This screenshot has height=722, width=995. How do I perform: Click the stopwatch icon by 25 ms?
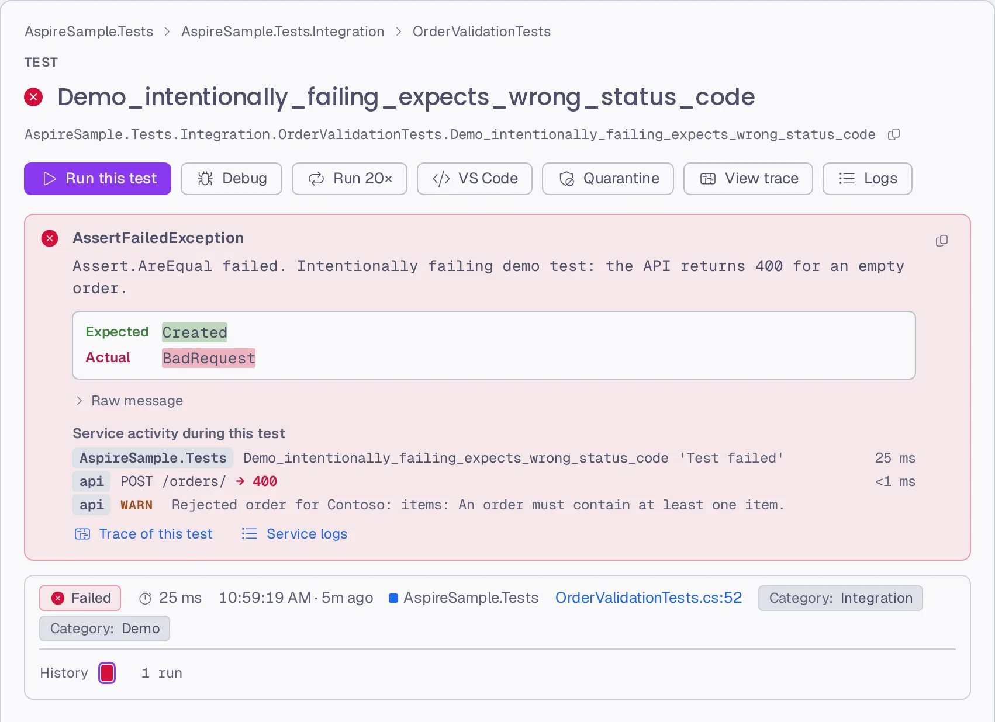145,598
